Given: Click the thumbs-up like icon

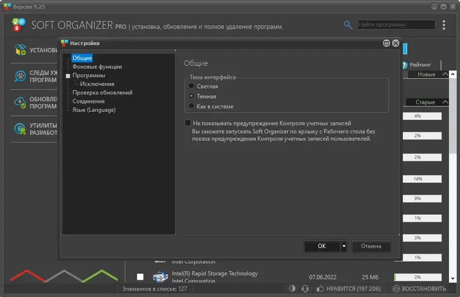Looking at the screenshot, I should click(x=320, y=288).
